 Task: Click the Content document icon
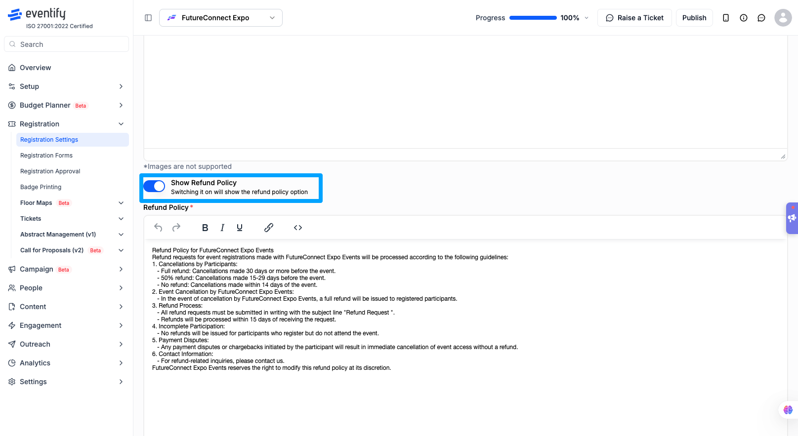coord(12,307)
